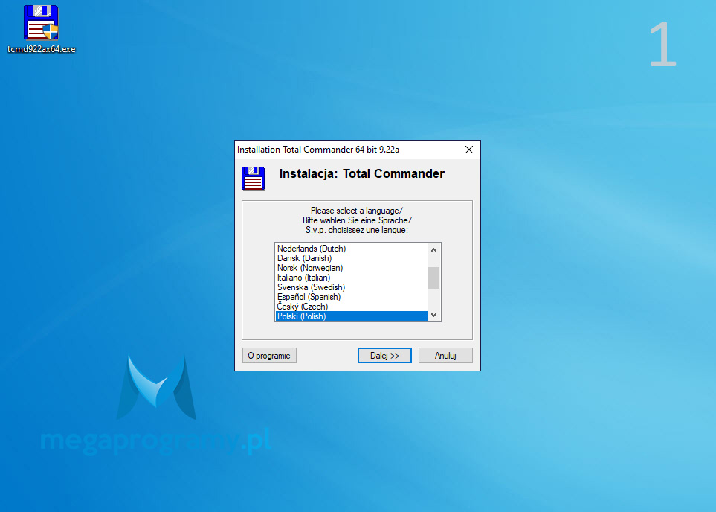Choose Español (Spanish) language
Screen dimensions: 716x512
[x=351, y=297]
